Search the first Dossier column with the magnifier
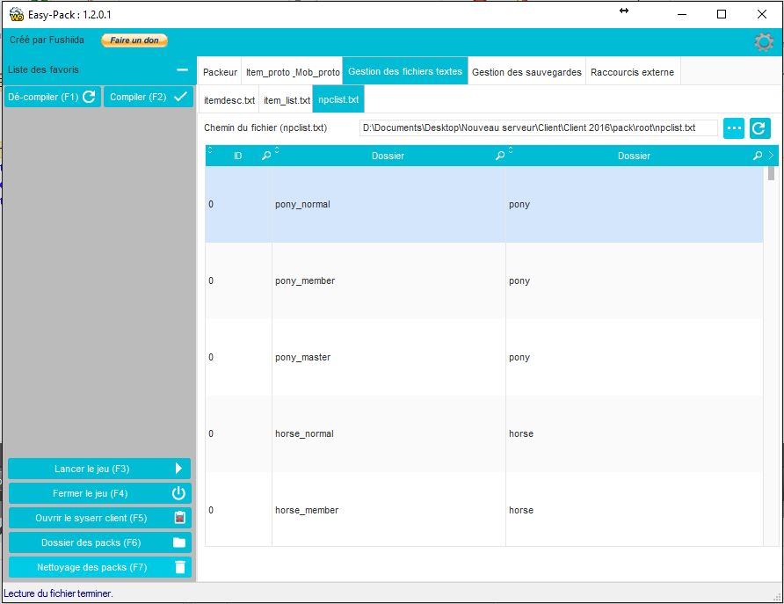This screenshot has width=784, height=604. coord(500,156)
